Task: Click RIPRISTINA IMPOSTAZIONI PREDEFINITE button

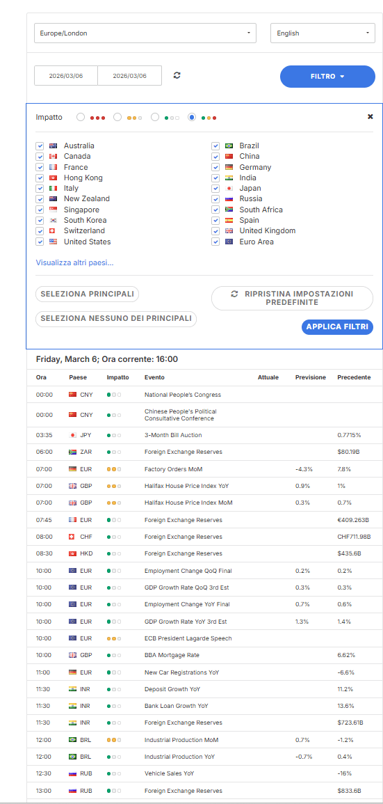Action: 293,298
